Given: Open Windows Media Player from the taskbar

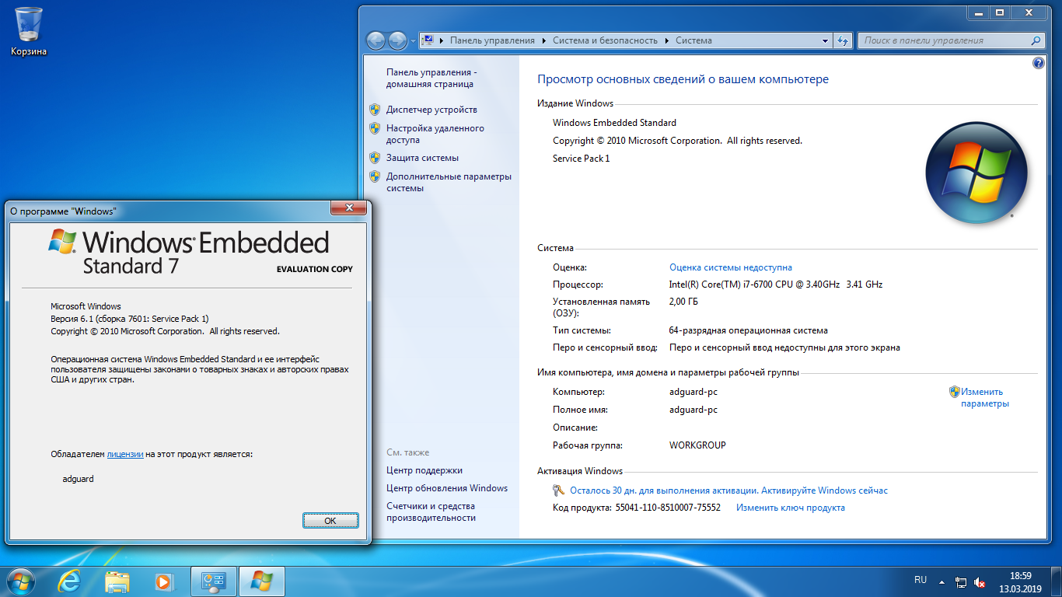Looking at the screenshot, I should pos(163,581).
